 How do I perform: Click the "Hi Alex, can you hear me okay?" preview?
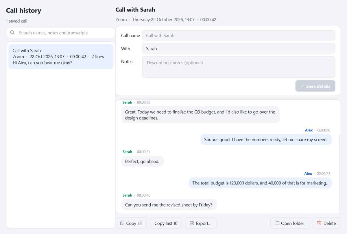(x=42, y=63)
